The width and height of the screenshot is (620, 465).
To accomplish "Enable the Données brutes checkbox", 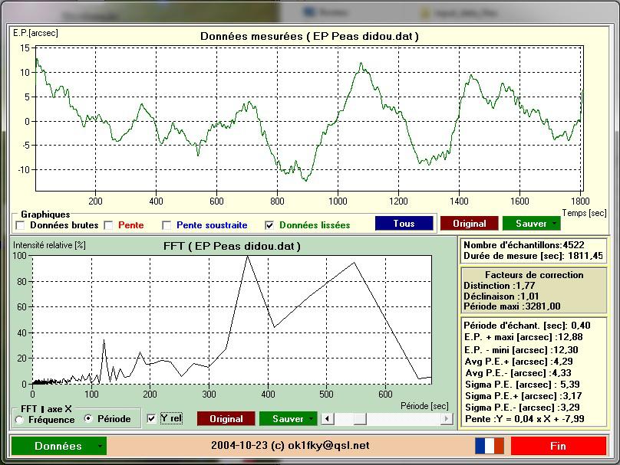I will pyautogui.click(x=20, y=225).
